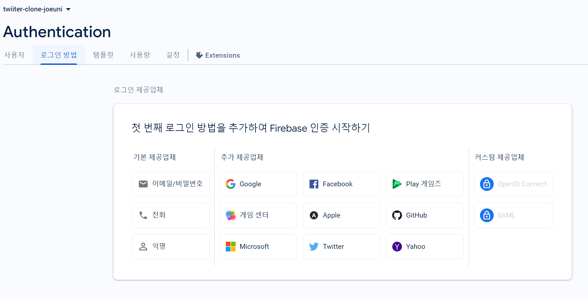Click the envelope icon for 이메일/비밀번호
Image resolution: width=588 pixels, height=299 pixels.
coord(143,184)
